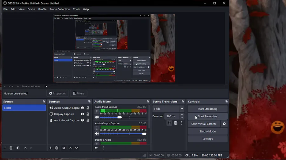Click Start Virtual Camera button
Screen dimensions: 286x160
(204, 124)
